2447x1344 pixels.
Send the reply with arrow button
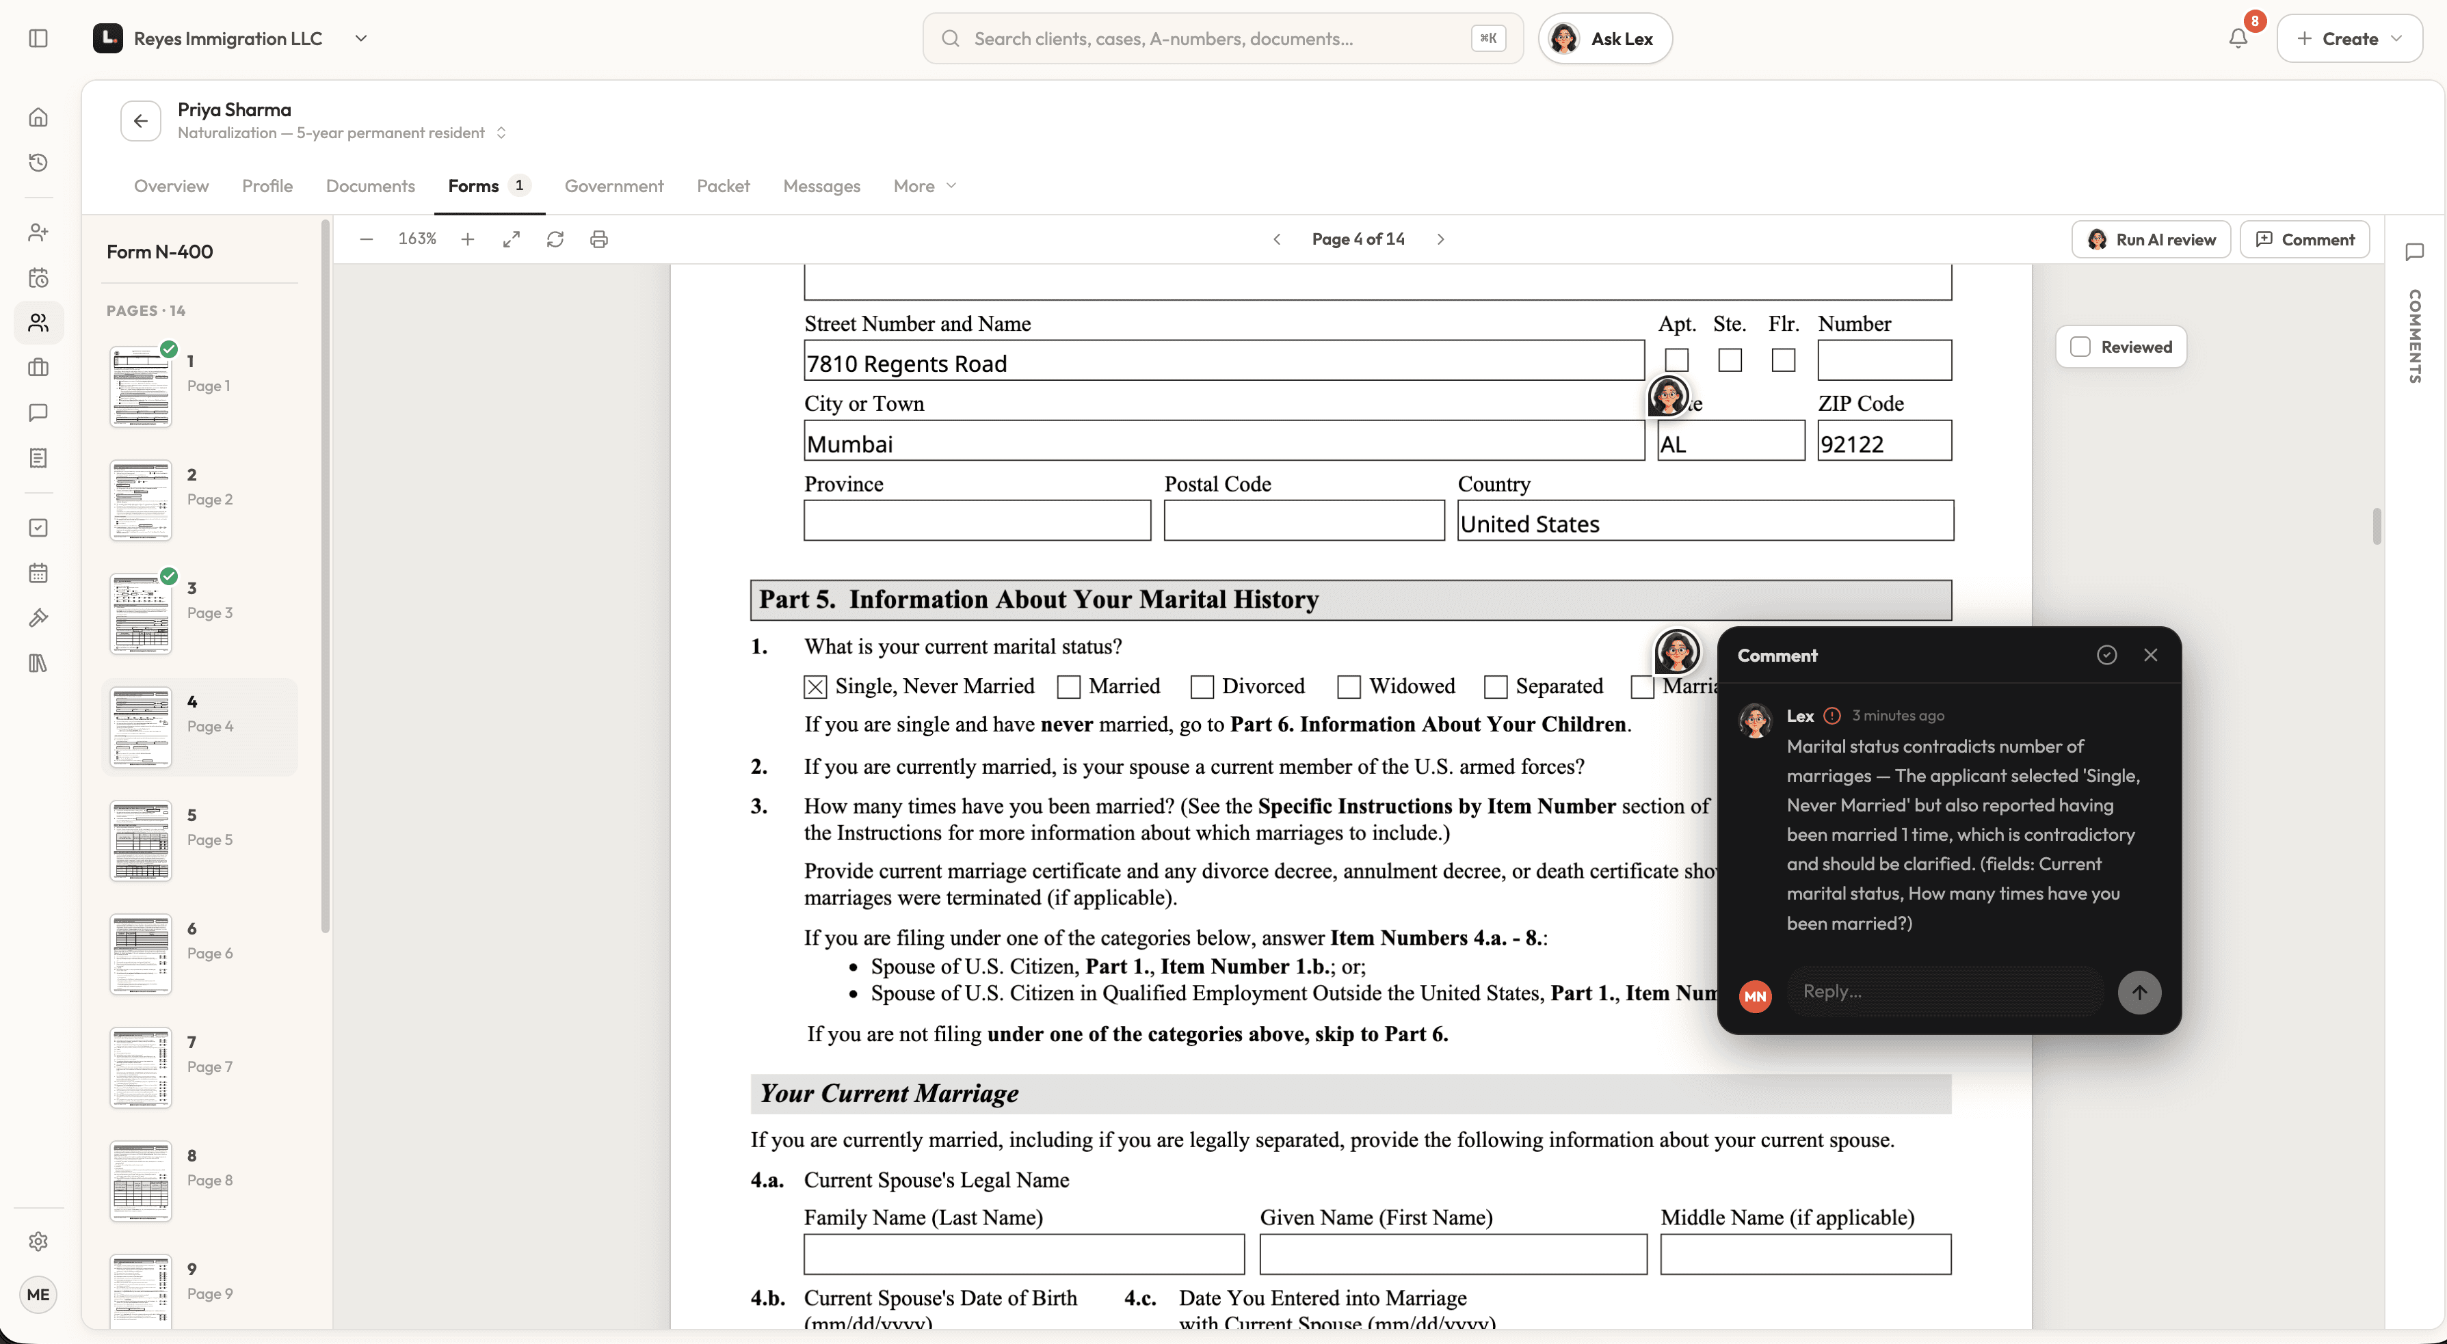coord(2139,992)
